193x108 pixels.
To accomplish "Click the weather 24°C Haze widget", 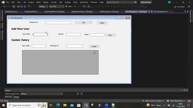I will pyautogui.click(x=153, y=105).
